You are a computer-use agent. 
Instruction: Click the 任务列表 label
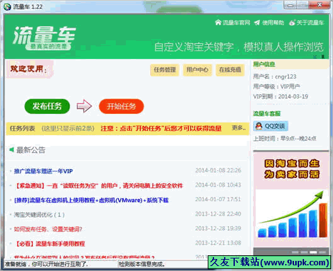(22, 128)
